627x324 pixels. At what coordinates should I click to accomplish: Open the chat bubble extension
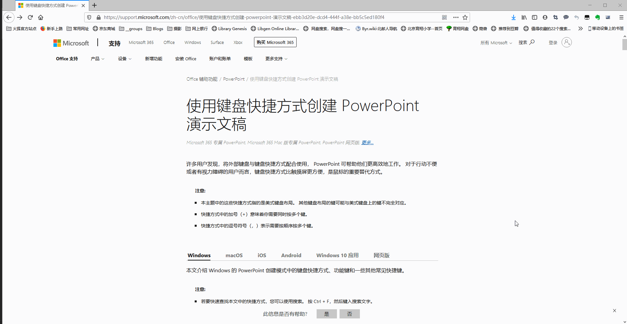click(566, 17)
